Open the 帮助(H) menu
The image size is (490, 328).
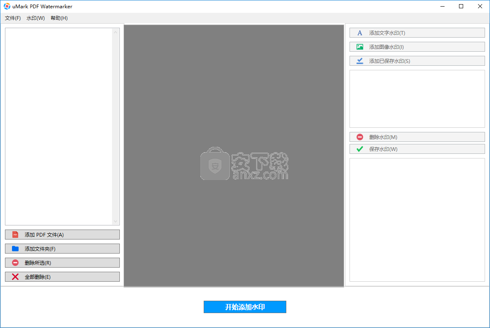pyautogui.click(x=59, y=18)
